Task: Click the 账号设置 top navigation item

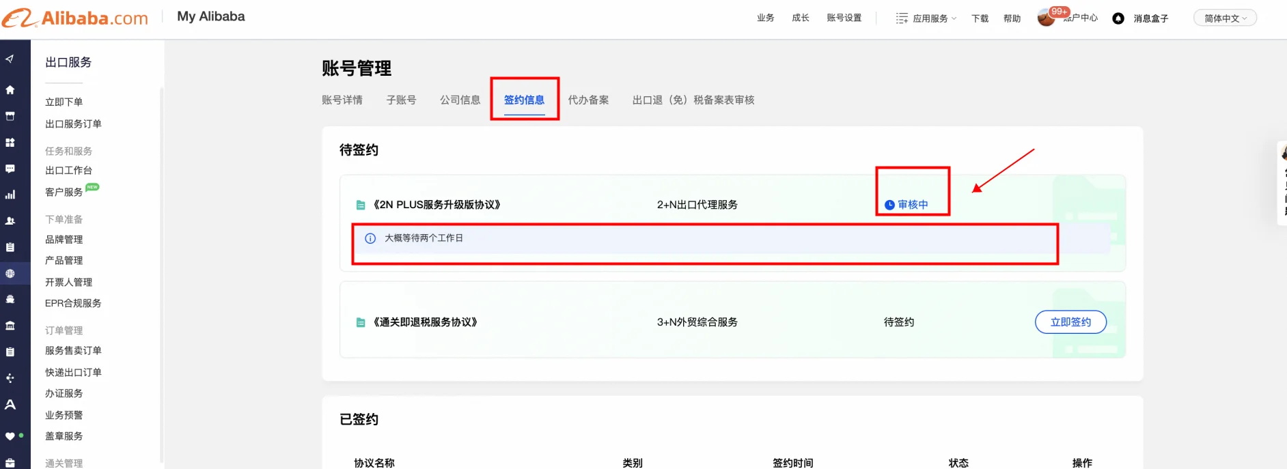Action: click(844, 18)
